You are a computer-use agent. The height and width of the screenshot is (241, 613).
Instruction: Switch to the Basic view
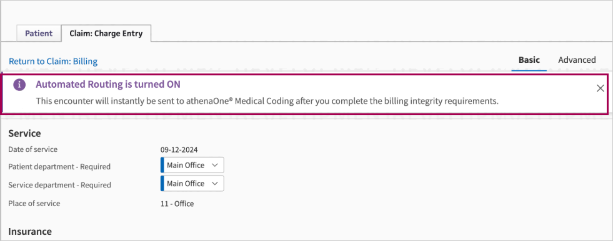coord(529,60)
